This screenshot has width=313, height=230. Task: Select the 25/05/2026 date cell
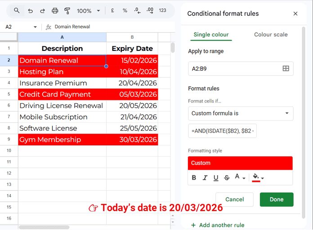[x=132, y=128]
